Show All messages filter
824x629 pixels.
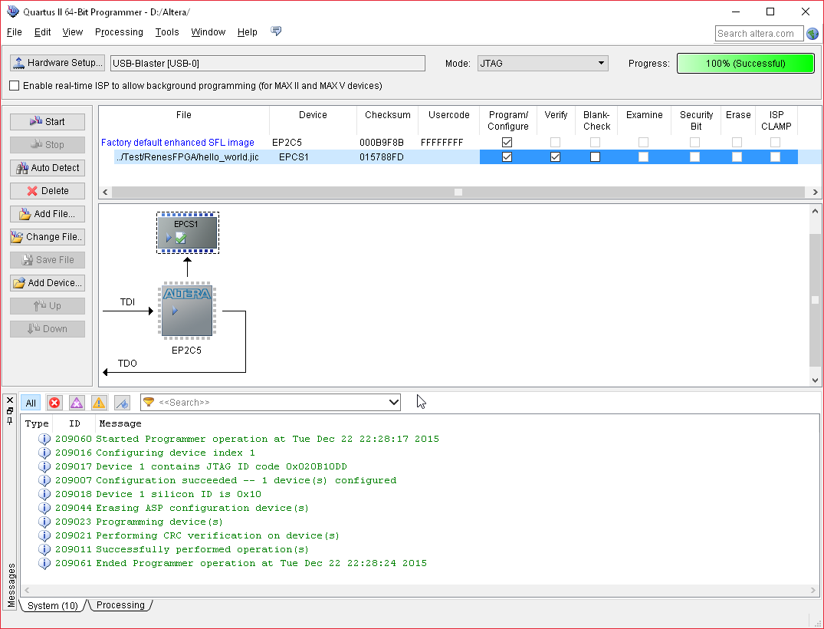coord(31,403)
